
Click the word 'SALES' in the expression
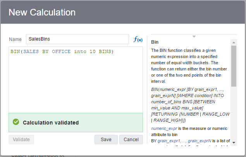coord(31,51)
